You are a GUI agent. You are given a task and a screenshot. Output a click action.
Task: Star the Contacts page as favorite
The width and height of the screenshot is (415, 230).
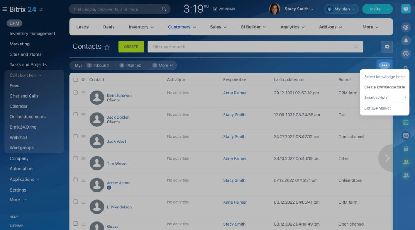tap(107, 47)
